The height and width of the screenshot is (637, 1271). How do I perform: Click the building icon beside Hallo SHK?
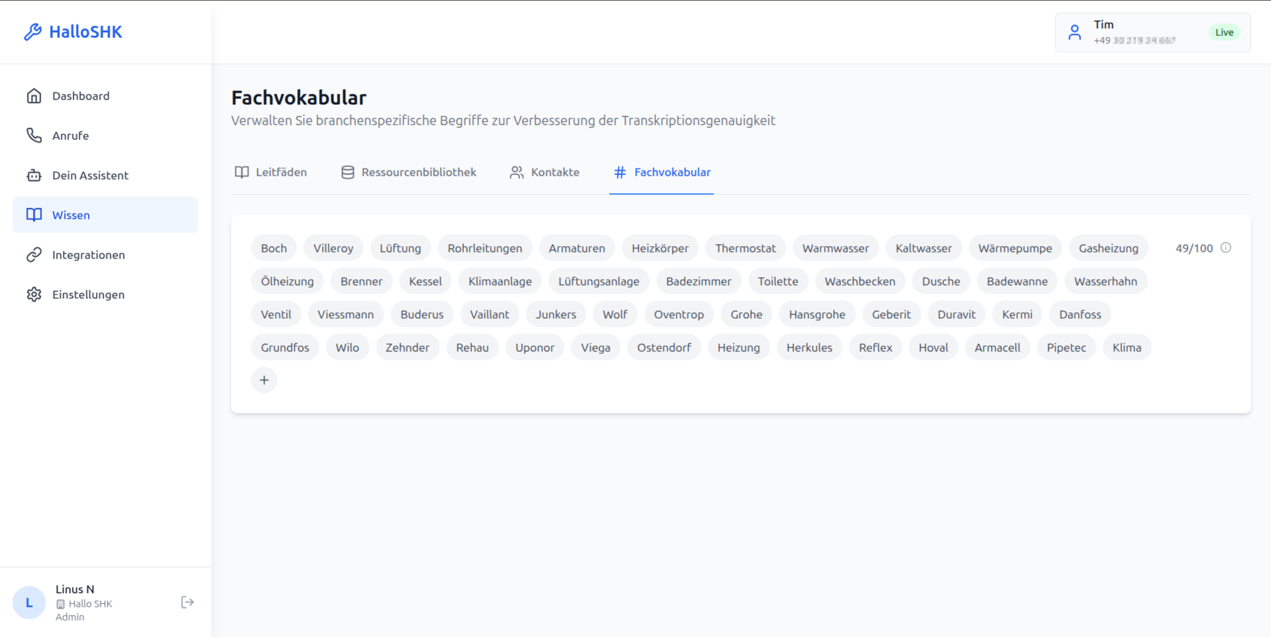pos(60,604)
